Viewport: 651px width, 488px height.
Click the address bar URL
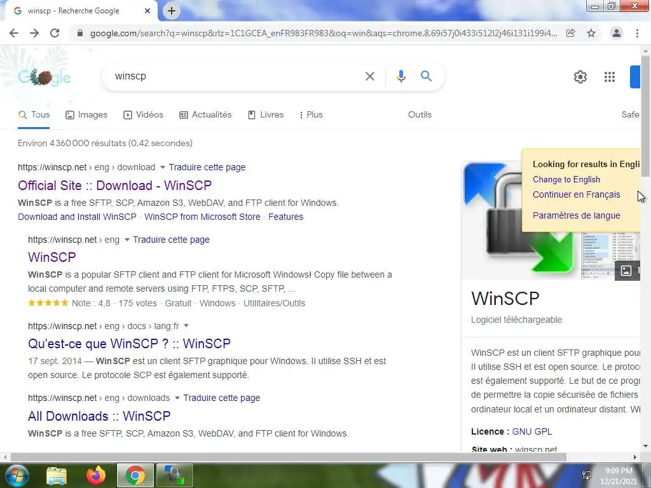(324, 33)
